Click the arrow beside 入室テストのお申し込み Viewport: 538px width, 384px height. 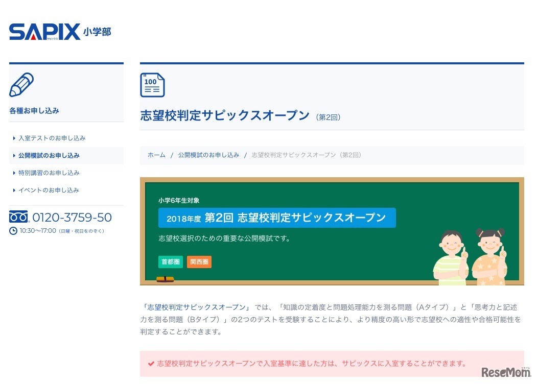[x=14, y=138]
